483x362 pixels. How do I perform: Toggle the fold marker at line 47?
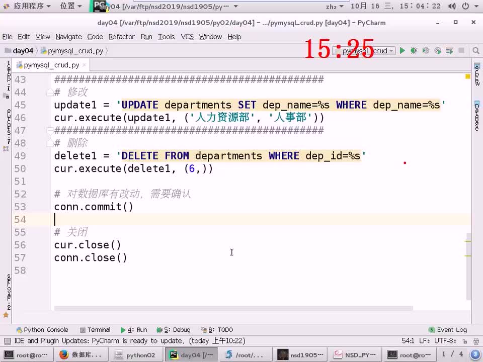click(50, 131)
